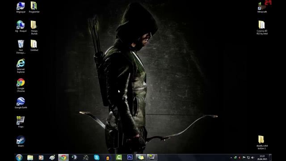Launch Internet Explorer from desktop
The width and height of the screenshot is (286, 161).
(x=21, y=66)
